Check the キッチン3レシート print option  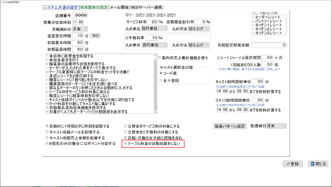[x=253, y=33]
